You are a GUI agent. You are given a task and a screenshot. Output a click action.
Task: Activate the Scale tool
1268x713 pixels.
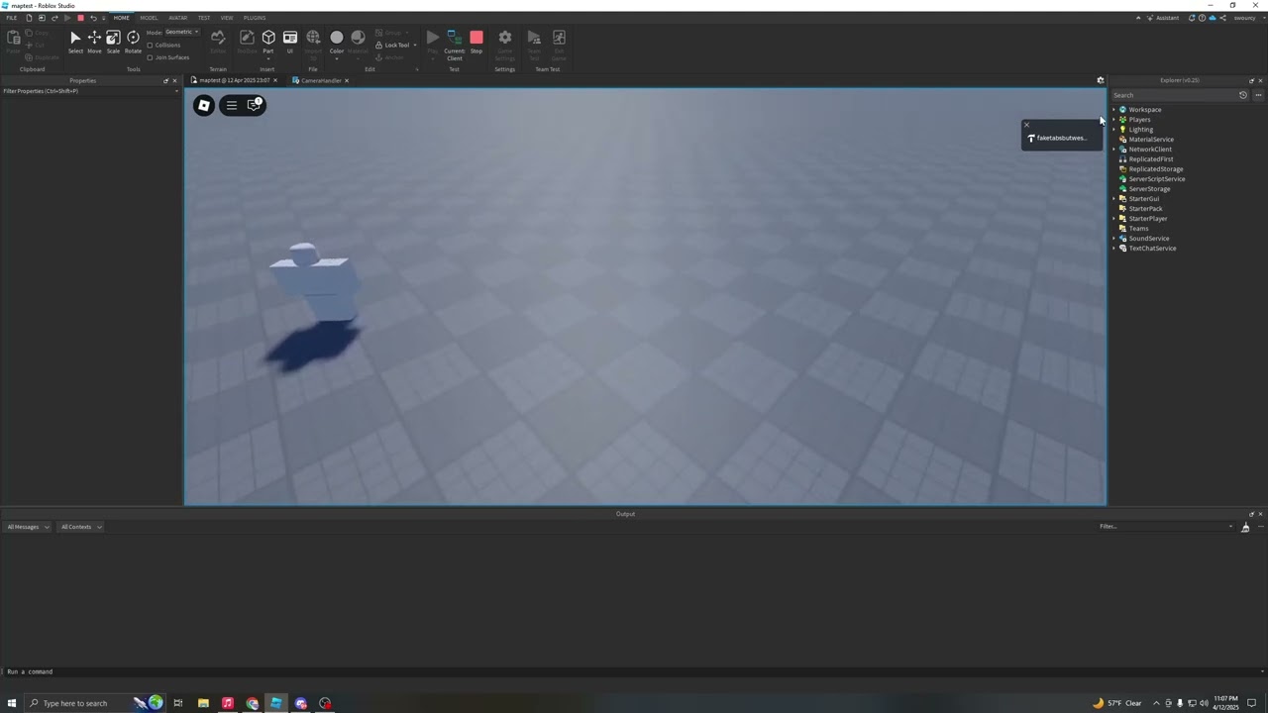113,42
